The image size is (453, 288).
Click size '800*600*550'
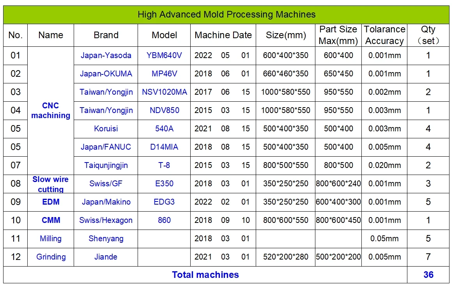pos(286,221)
